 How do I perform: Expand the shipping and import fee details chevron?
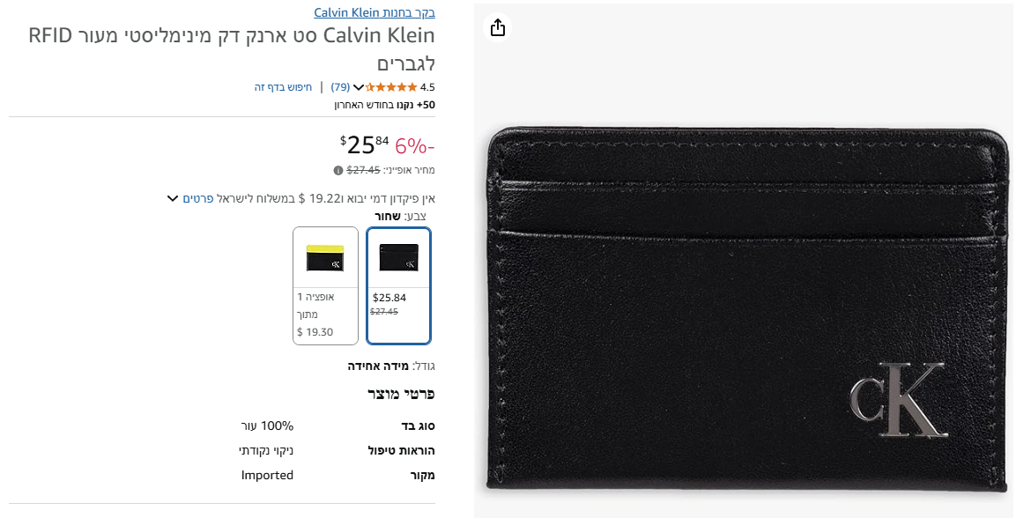pyautogui.click(x=173, y=198)
